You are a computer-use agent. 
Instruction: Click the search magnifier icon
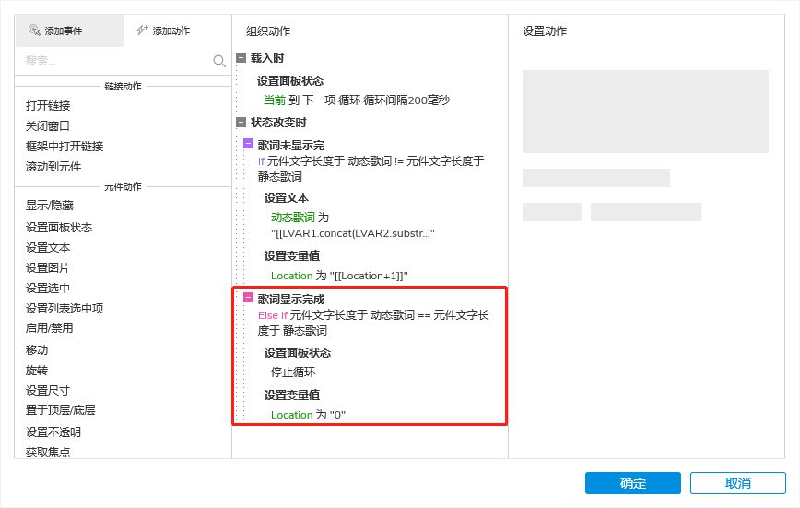[x=219, y=61]
